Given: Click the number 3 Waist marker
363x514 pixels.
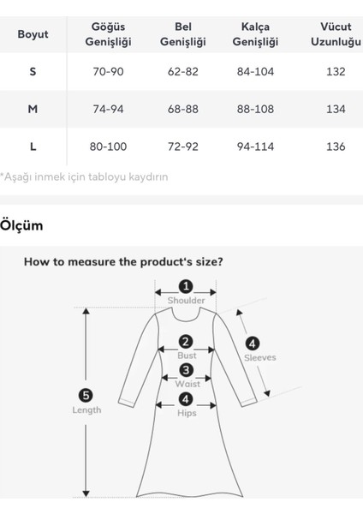Looking at the screenshot, I should coord(186,370).
